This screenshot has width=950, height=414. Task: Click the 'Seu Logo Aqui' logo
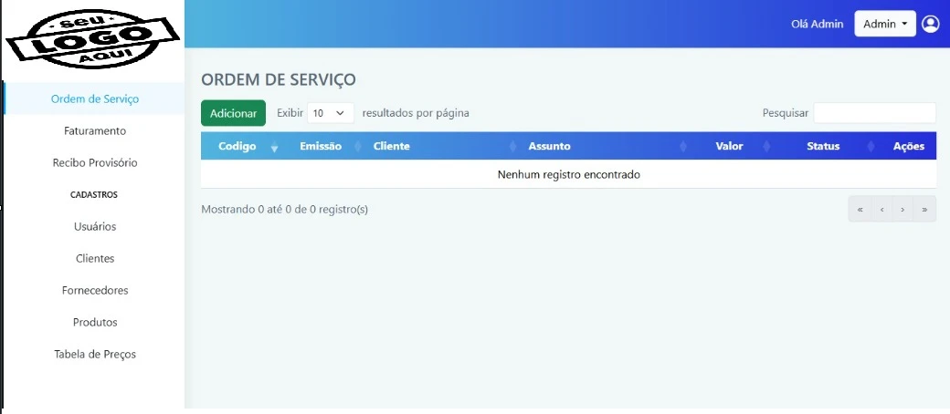[x=91, y=40]
